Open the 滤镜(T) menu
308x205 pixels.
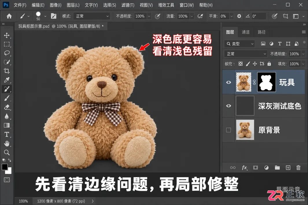click(128, 5)
